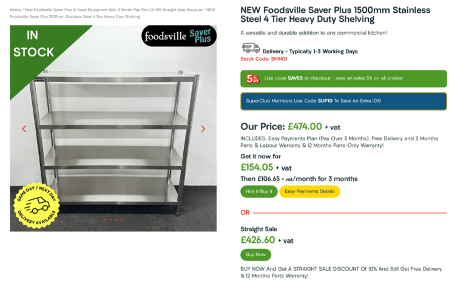Click the SuperClub Members SUP10 banner
The image size is (466, 289).
[x=343, y=101]
